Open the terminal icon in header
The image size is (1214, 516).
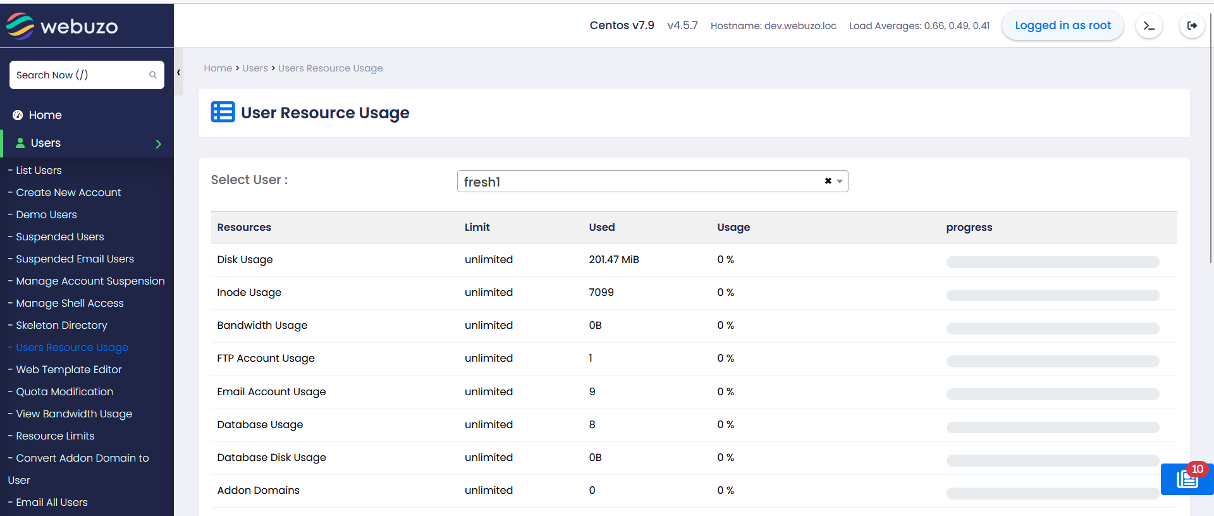(x=1149, y=26)
